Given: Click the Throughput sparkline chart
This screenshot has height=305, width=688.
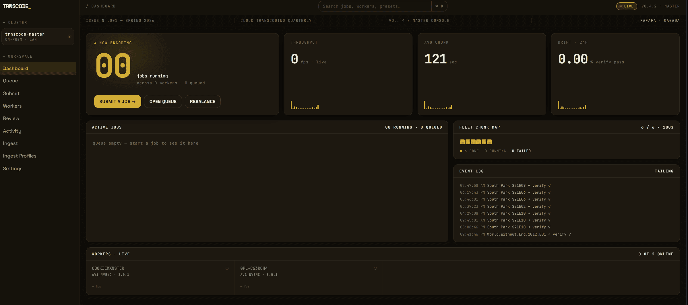Looking at the screenshot, I should 305,105.
